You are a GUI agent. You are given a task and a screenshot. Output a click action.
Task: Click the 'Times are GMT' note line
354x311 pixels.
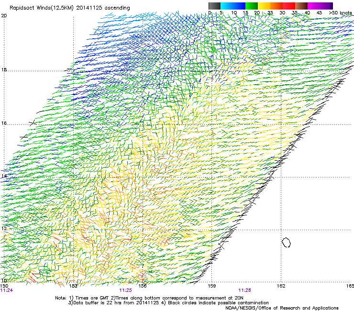149,298
